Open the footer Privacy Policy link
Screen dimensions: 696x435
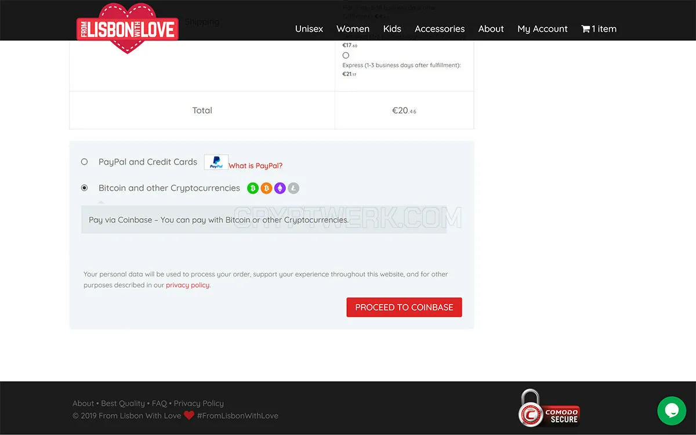coord(199,403)
